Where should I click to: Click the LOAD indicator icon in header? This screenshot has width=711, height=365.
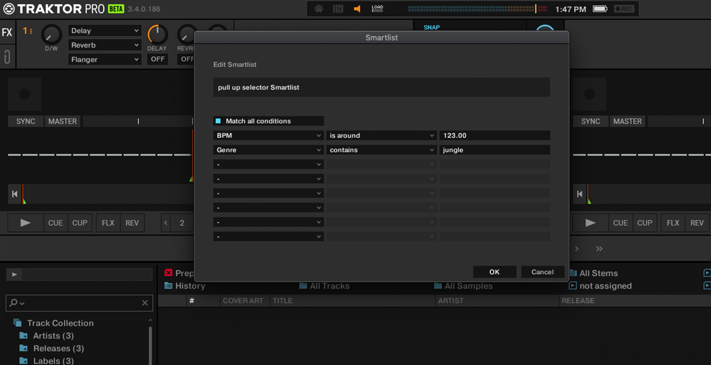tap(377, 9)
